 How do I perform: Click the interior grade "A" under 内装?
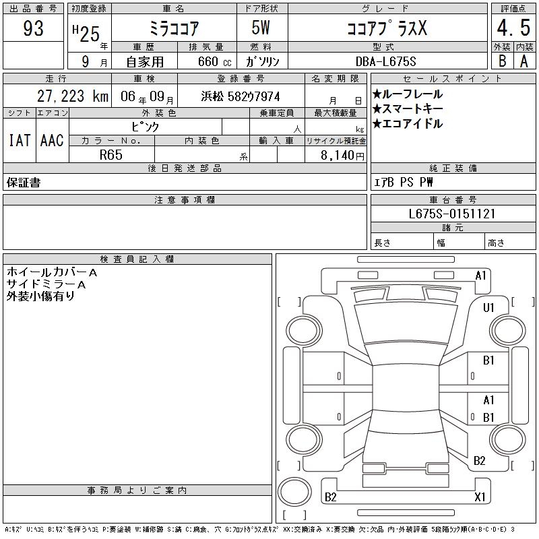tap(524, 61)
